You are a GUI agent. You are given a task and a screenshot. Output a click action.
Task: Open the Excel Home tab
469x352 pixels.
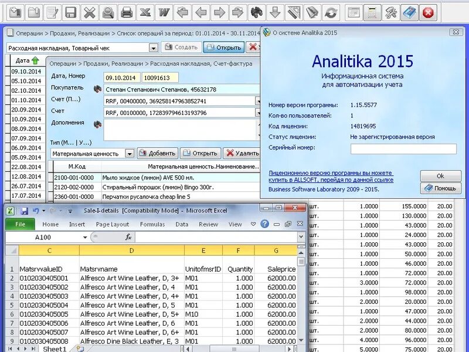(x=50, y=224)
